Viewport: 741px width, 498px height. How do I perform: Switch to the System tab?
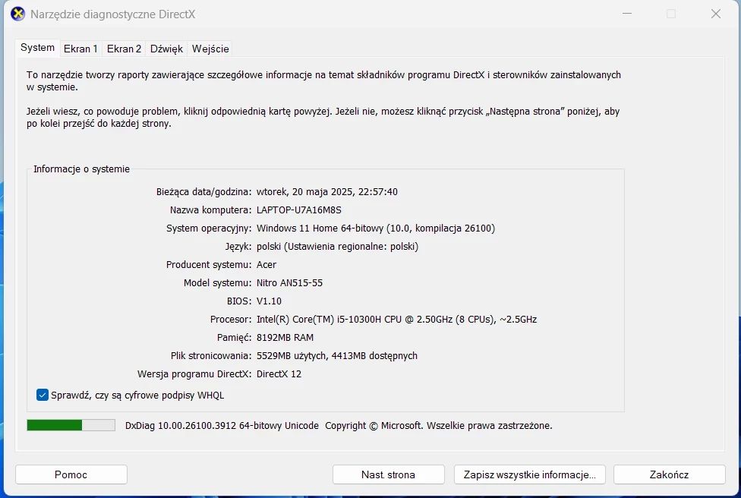pyautogui.click(x=37, y=48)
